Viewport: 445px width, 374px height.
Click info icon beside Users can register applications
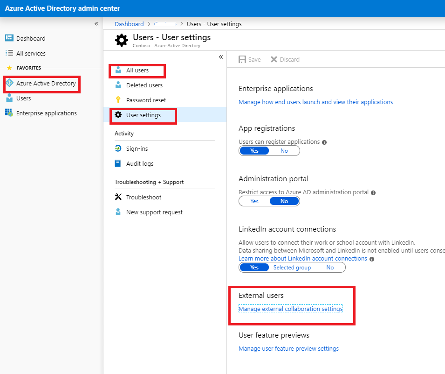pos(324,142)
